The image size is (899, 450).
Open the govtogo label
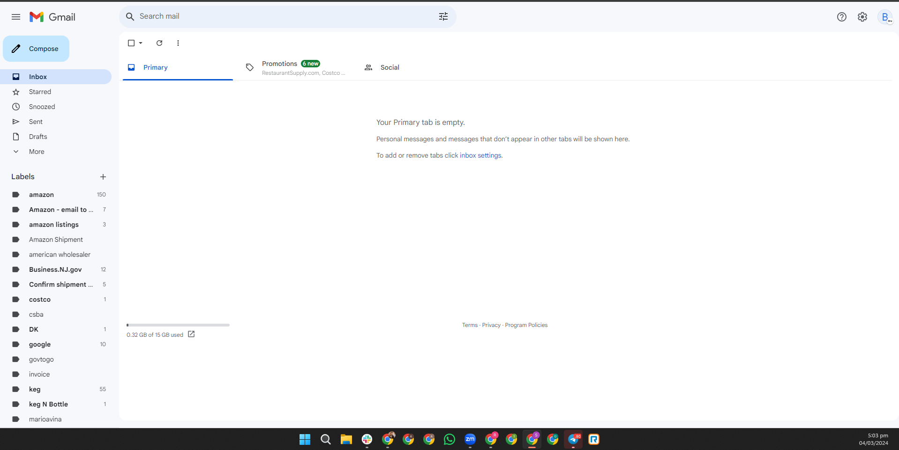(x=56, y=359)
